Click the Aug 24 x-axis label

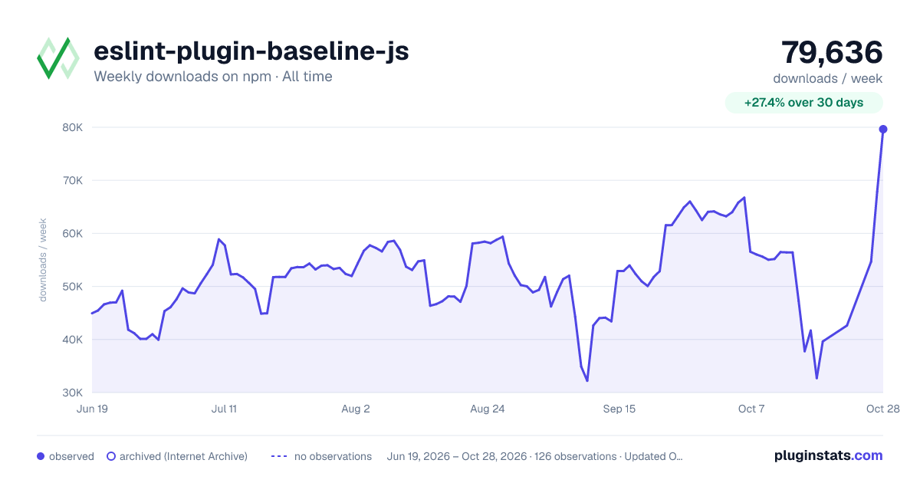[488, 409]
